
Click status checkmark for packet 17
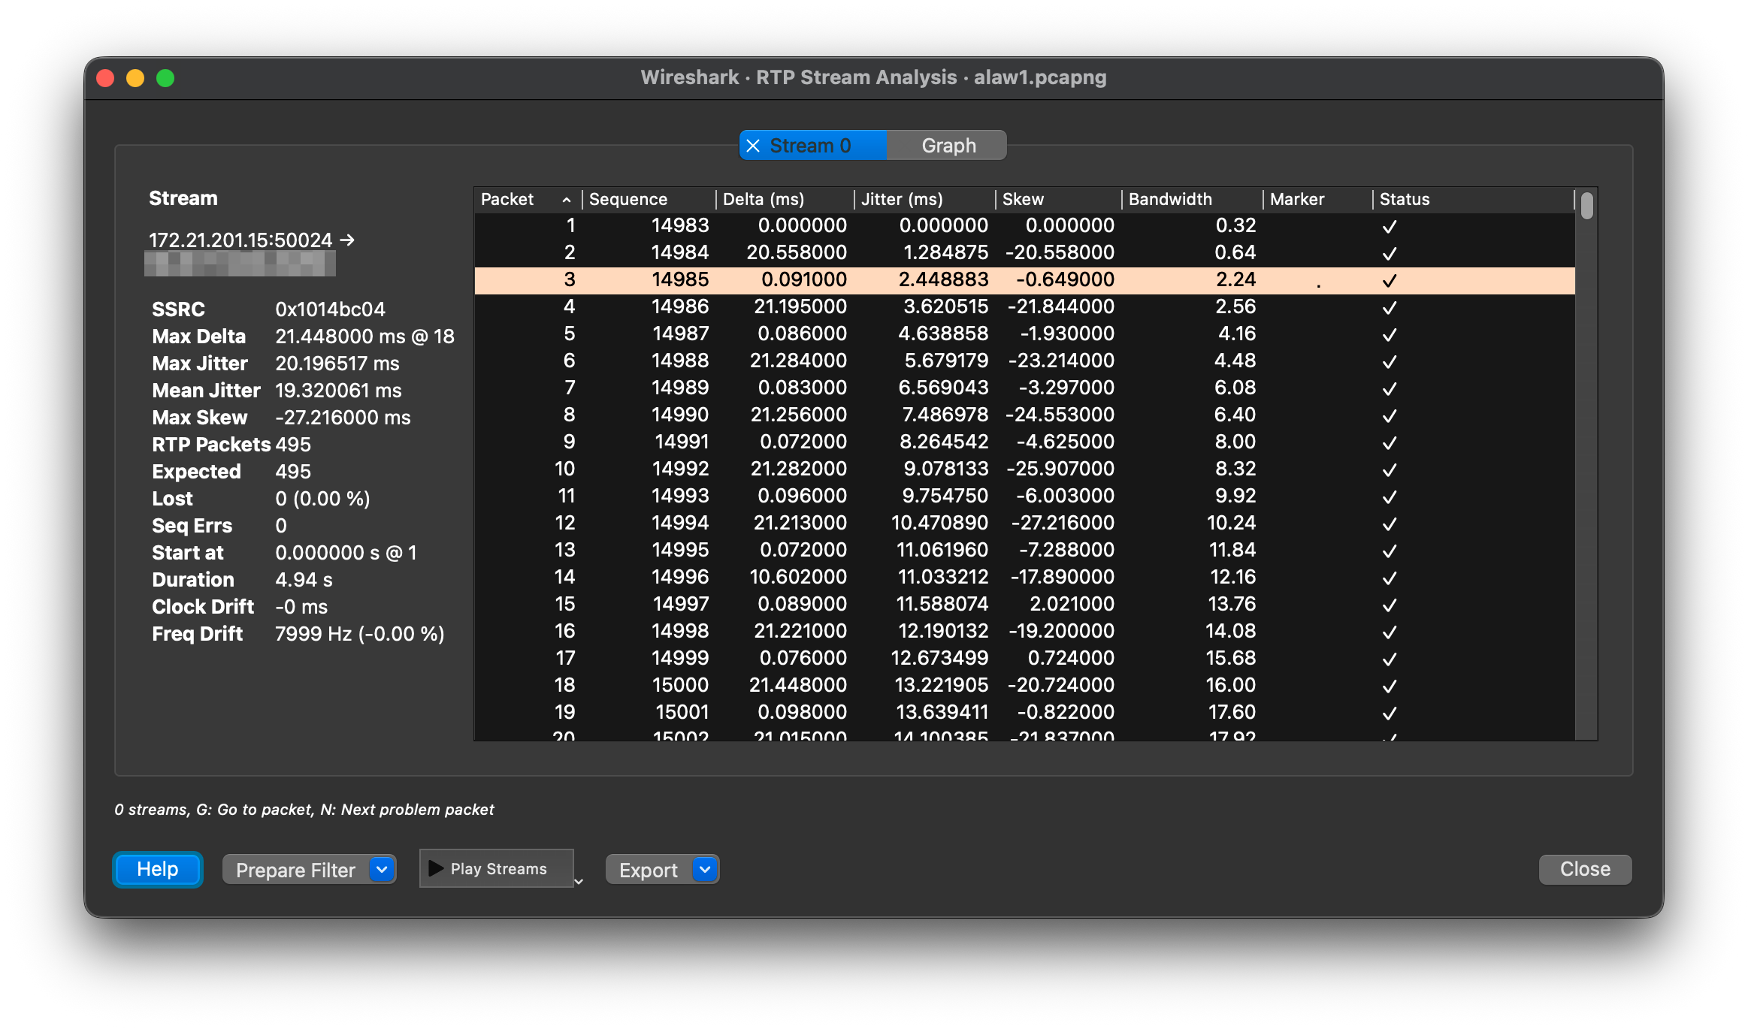point(1390,659)
